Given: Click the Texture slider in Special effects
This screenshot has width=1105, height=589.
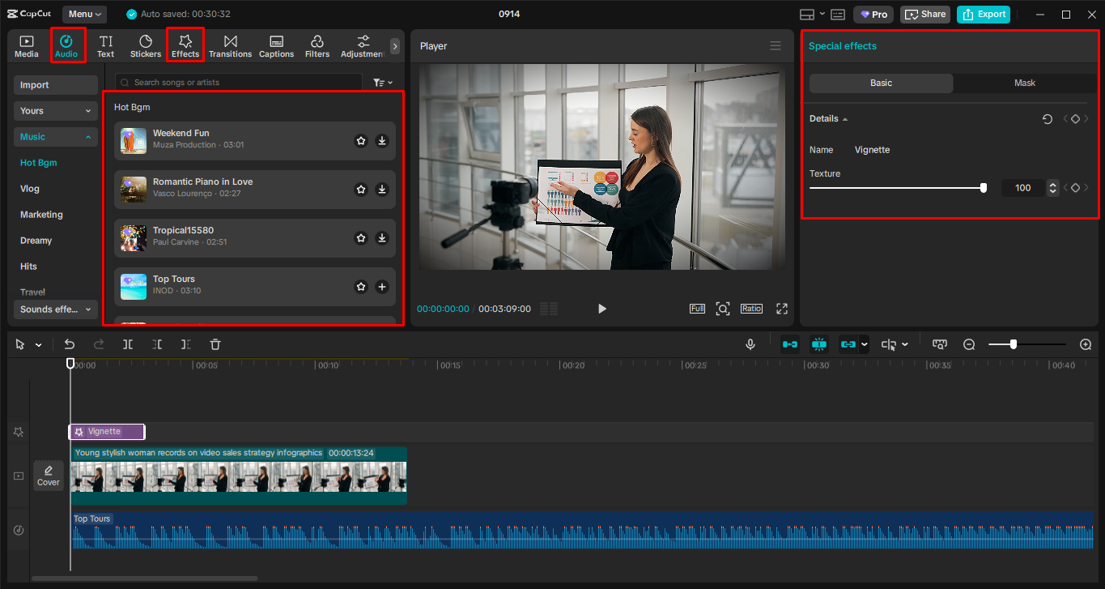Looking at the screenshot, I should 983,187.
